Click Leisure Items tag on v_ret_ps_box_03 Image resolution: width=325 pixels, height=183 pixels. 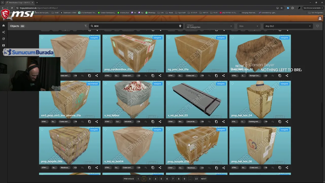pyautogui.click(x=191, y=121)
